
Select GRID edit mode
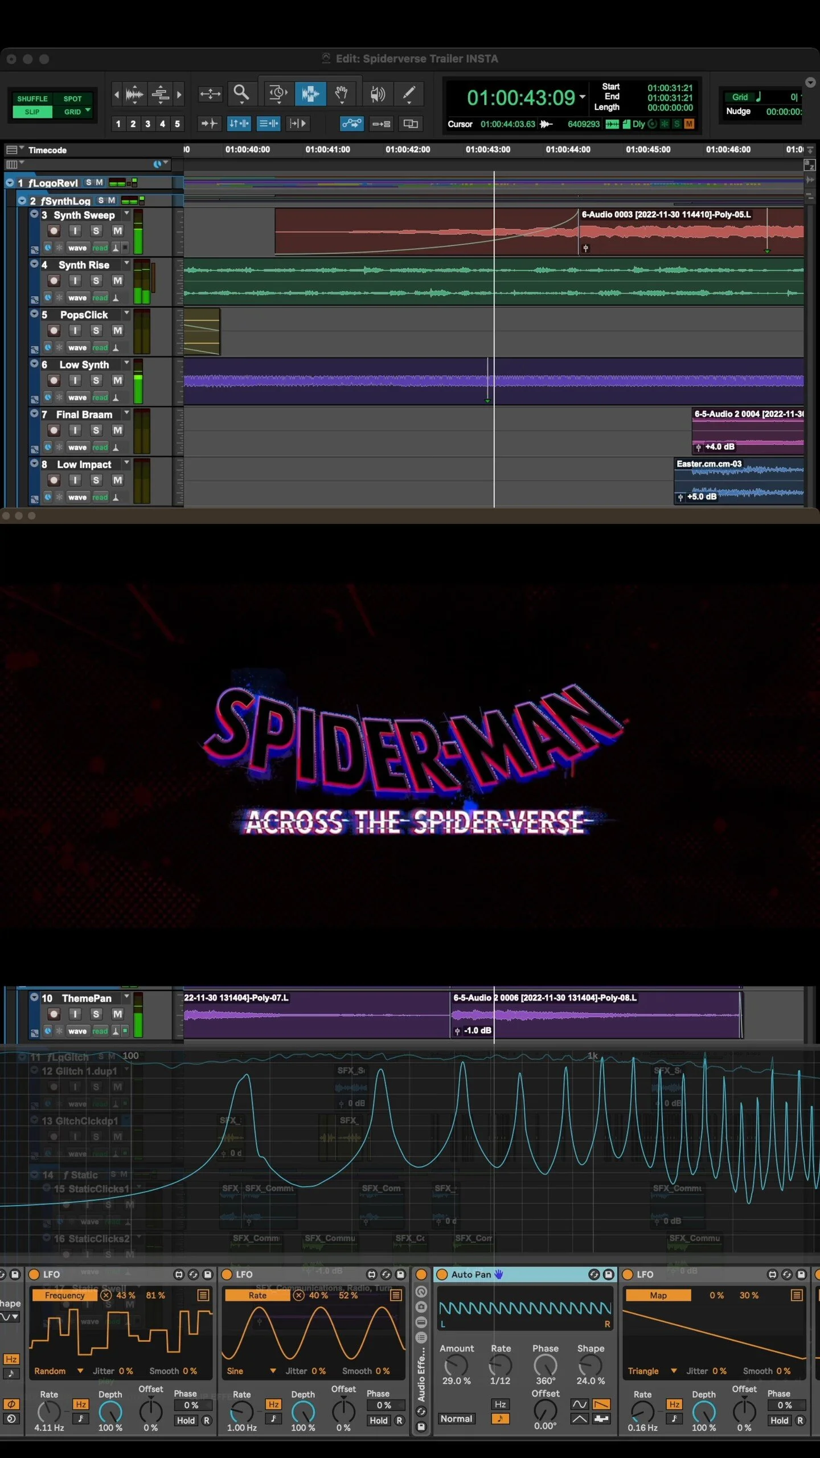[x=72, y=112]
